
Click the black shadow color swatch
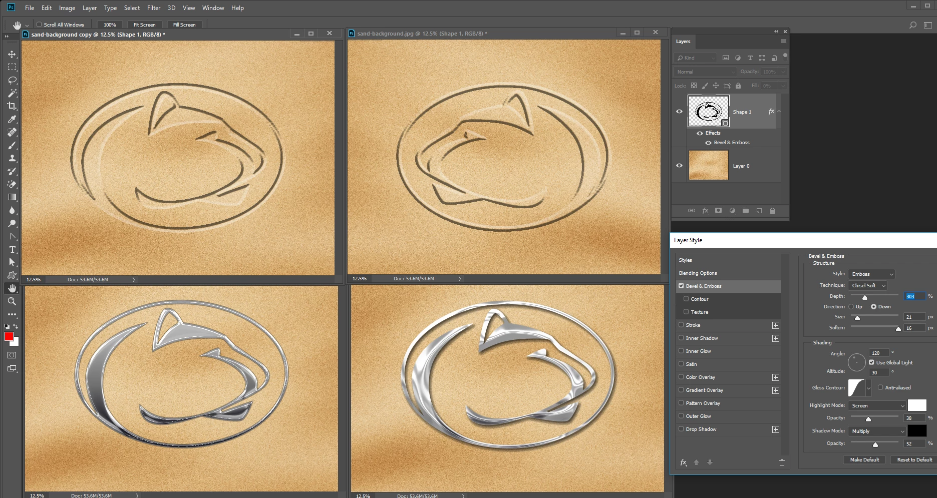pyautogui.click(x=917, y=430)
